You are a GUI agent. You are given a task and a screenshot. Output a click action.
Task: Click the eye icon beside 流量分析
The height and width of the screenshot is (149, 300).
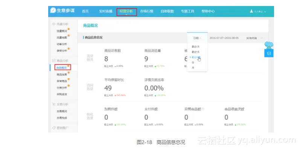[x=54, y=24]
